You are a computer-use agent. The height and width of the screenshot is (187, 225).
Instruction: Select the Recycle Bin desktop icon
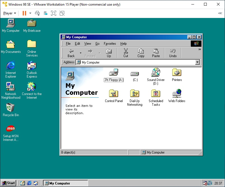11,110
